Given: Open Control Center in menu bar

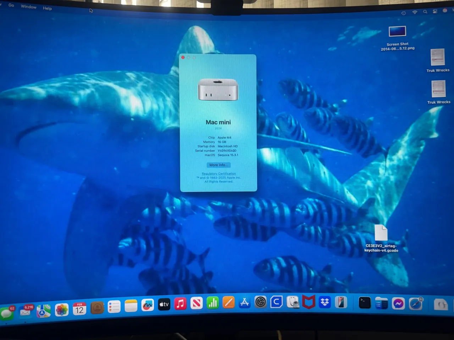Looking at the screenshot, I should [435, 11].
